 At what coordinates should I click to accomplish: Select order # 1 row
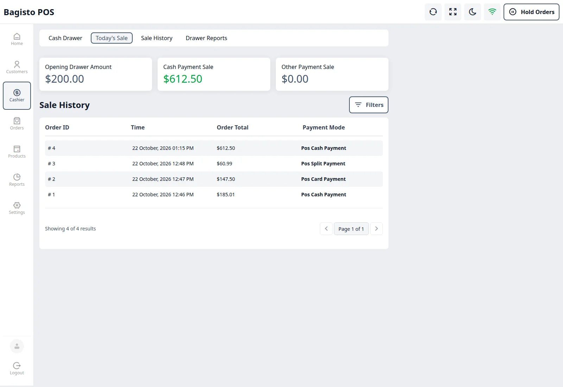click(x=214, y=195)
